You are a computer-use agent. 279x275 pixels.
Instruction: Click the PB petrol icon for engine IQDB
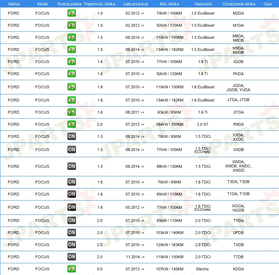71,62
